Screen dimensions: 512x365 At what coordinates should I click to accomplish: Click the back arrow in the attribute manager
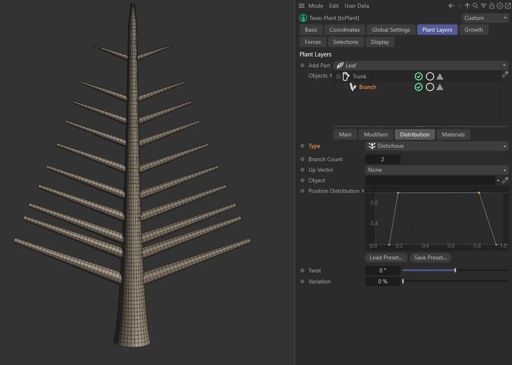451,6
